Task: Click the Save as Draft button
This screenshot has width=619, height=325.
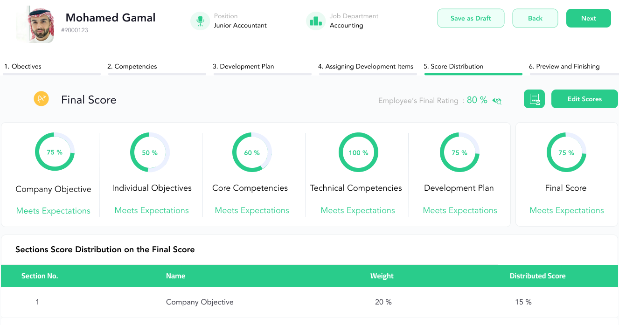Action: (471, 18)
